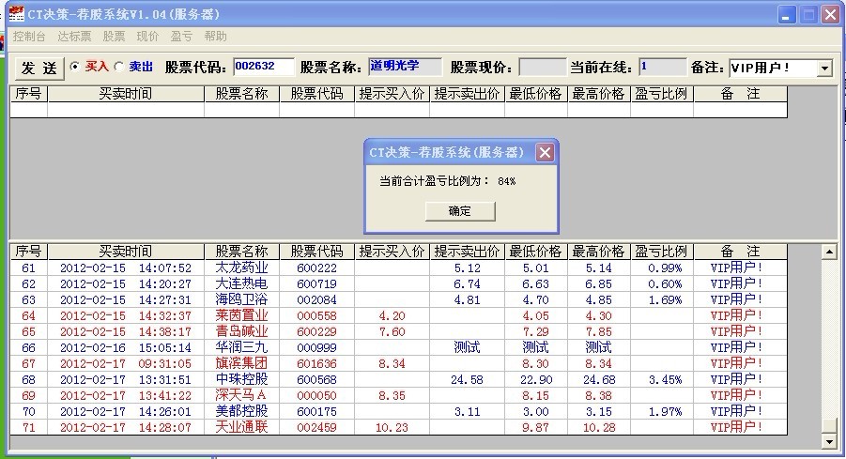Select row 69 深天马A
Viewport: 846px width, 459px height.
[x=398, y=395]
